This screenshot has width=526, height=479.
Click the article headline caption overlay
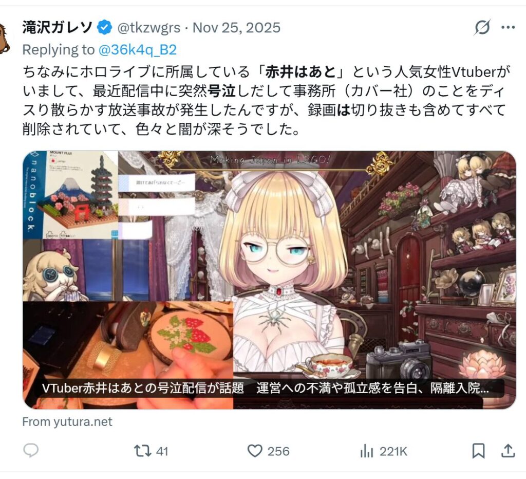click(266, 388)
